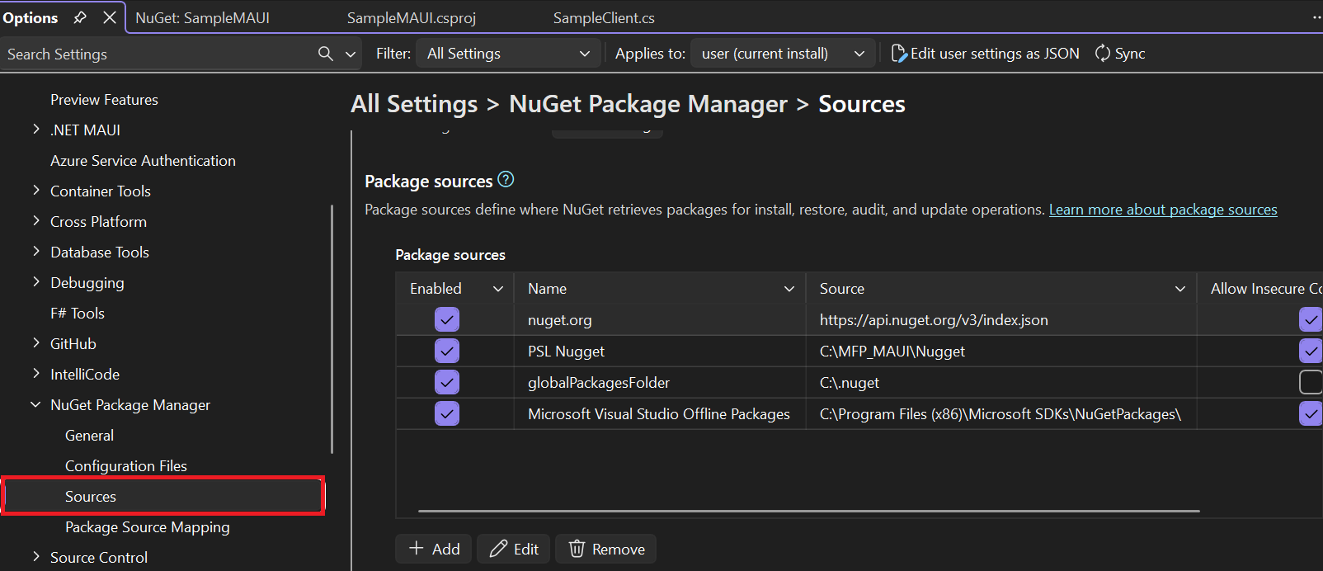Click the settings tree vertical scrollbar
This screenshot has height=571, width=1323.
(x=332, y=329)
